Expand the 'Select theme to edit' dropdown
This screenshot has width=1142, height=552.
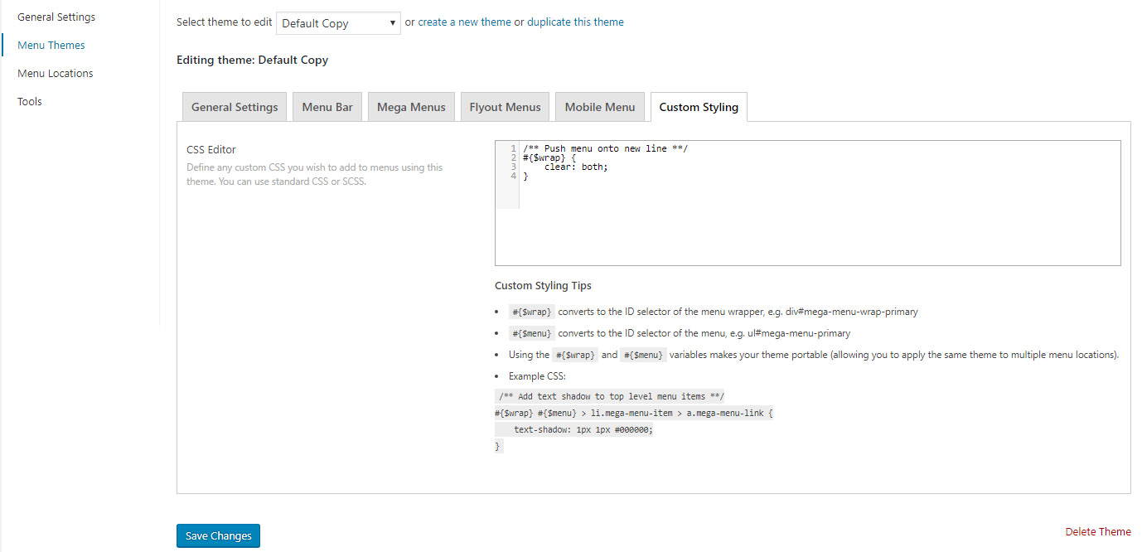pyautogui.click(x=338, y=23)
